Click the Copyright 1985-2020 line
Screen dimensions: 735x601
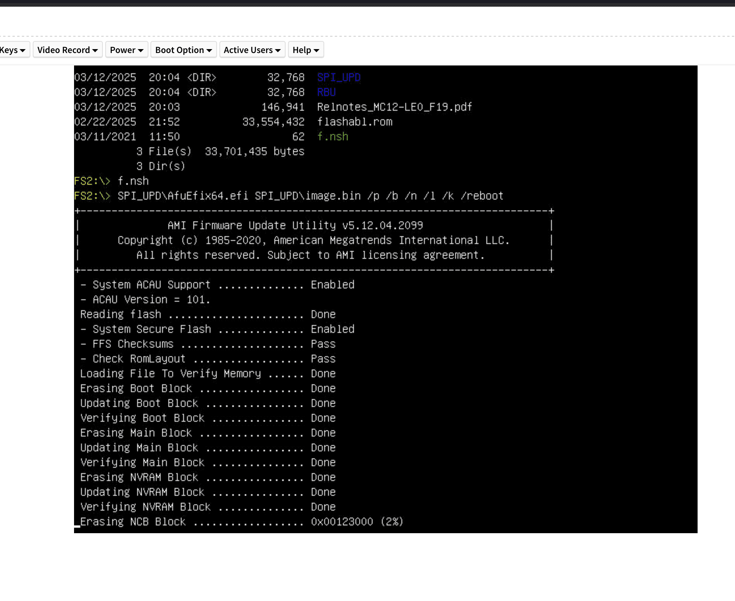click(x=314, y=240)
